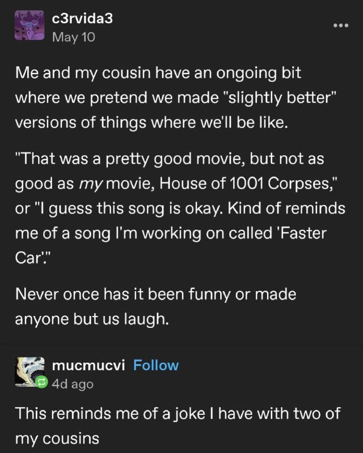Open the 4d ago reblog timestamp
The image size is (363, 453).
(73, 384)
